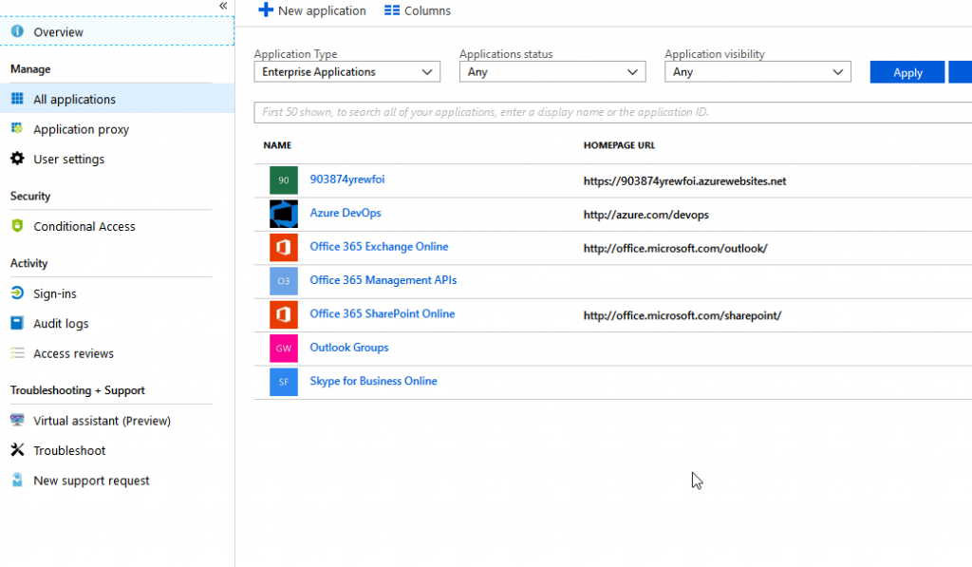Click the plus icon for New application
972x567 pixels.
[x=266, y=9]
